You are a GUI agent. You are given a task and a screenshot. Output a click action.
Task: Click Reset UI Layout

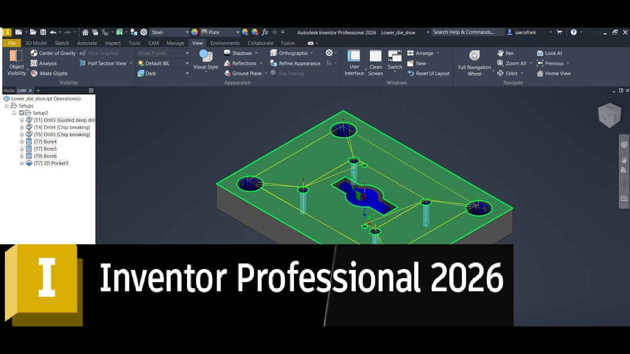[428, 73]
